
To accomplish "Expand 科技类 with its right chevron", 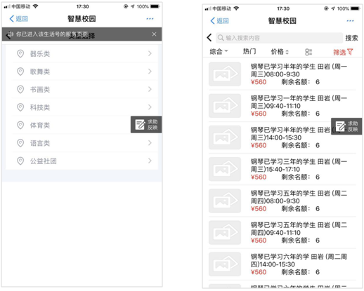I will coord(150,107).
